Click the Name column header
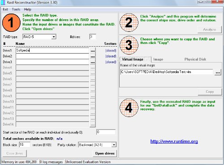Screen dimensions: 224x165 click(20, 43)
